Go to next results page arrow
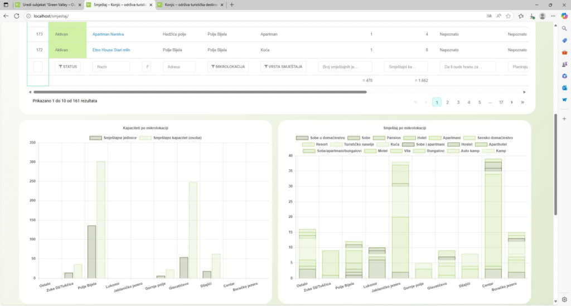571x306 pixels. 512,102
